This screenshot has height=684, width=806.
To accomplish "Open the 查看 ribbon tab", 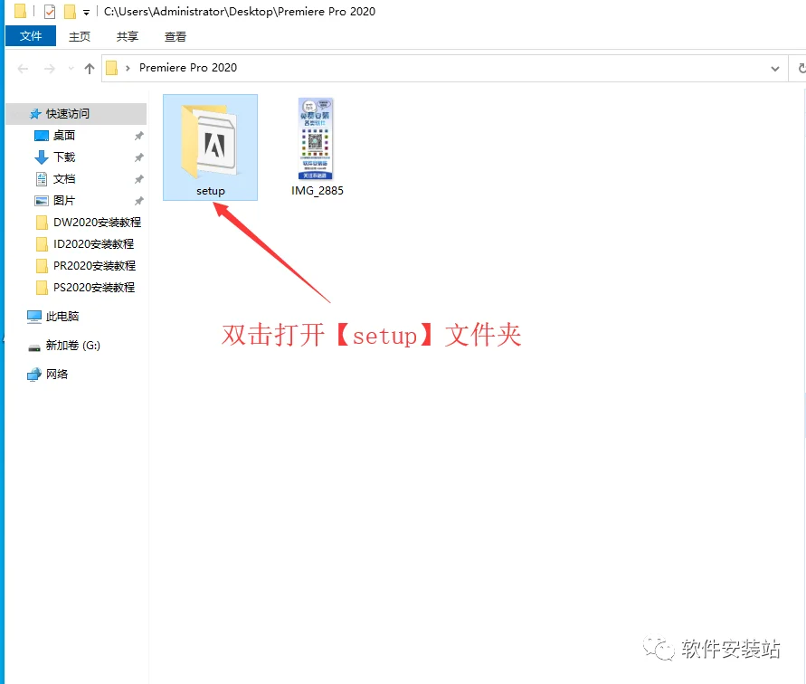I will click(x=175, y=36).
